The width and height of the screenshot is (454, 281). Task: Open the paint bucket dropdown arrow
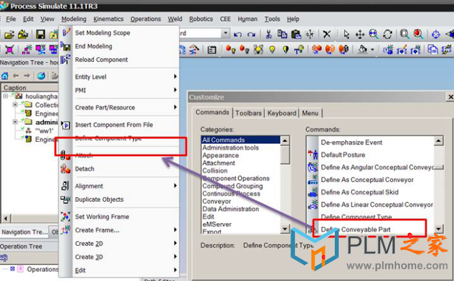click(373, 49)
